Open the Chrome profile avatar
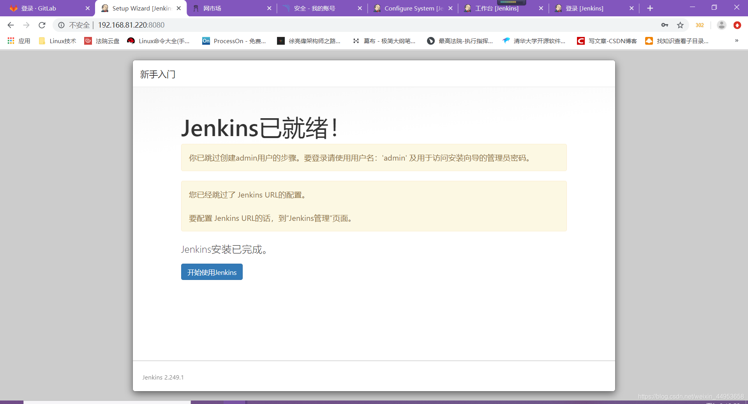 722,25
